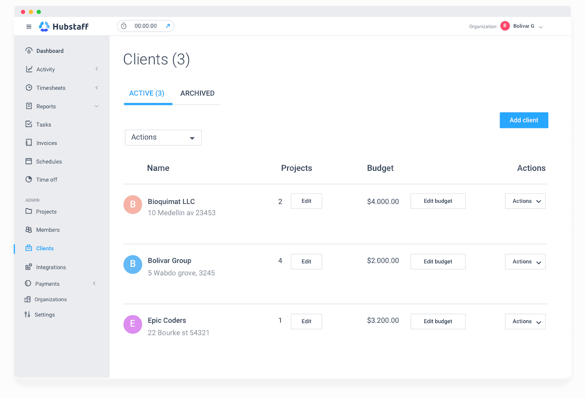Switch to the ARCHIVED tab
The width and height of the screenshot is (585, 398).
coord(197,94)
